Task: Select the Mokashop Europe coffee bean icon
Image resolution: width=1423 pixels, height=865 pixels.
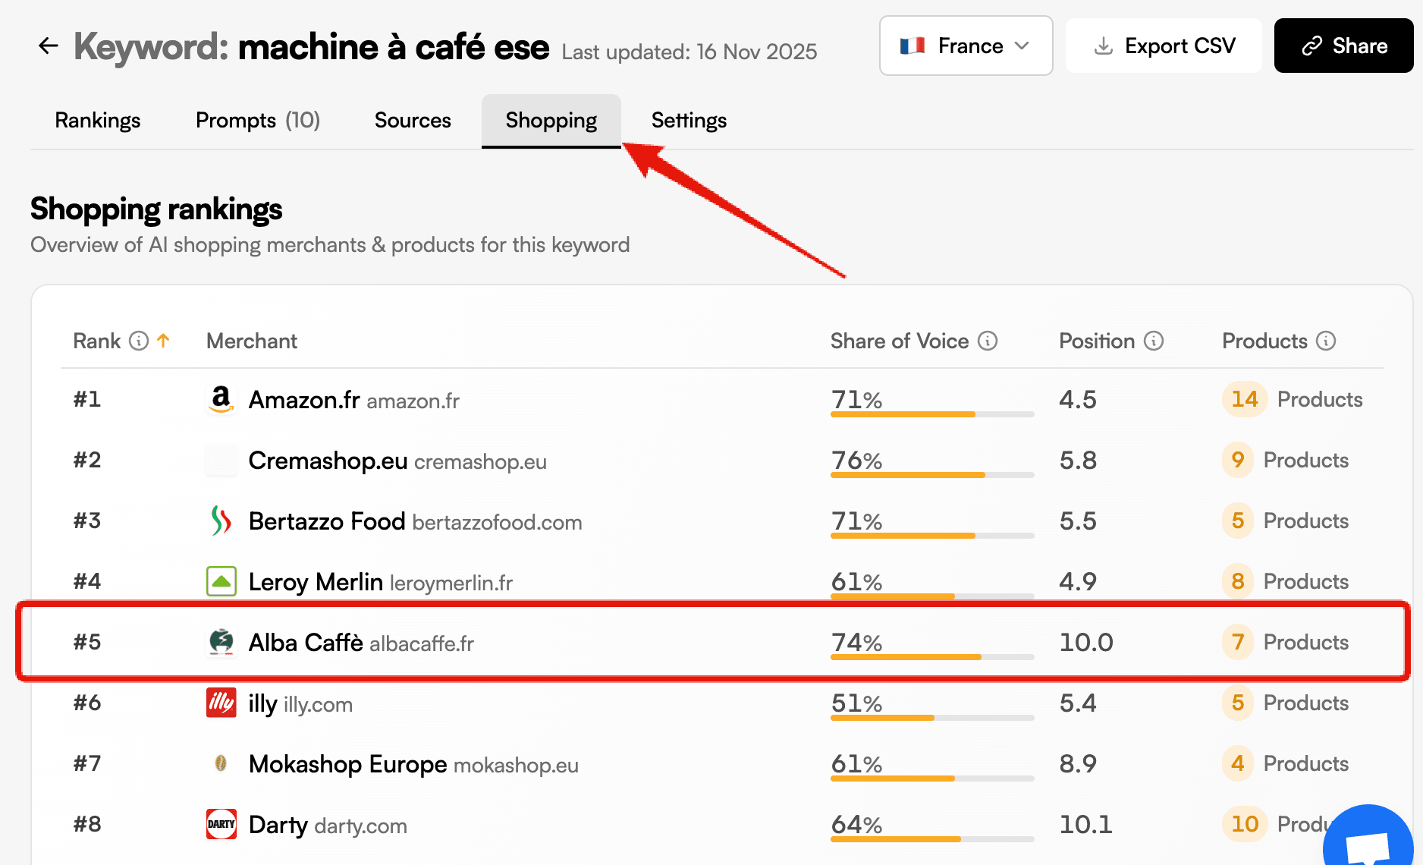Action: (x=221, y=763)
